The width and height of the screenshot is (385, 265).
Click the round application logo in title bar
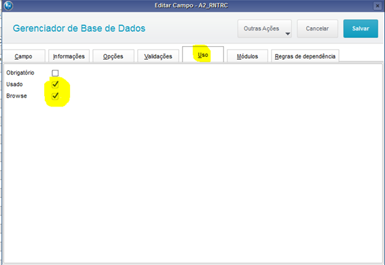[8, 5]
